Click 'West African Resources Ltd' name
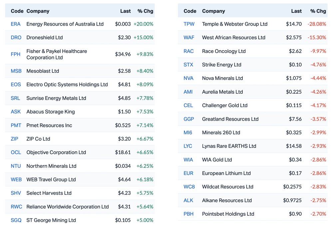This screenshot has height=225, width=333. (x=234, y=38)
